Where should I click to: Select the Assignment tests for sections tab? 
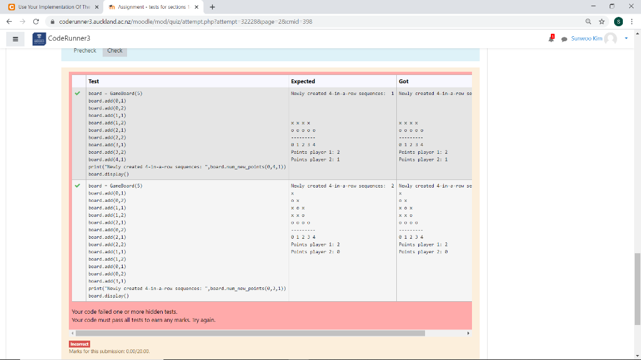point(153,7)
